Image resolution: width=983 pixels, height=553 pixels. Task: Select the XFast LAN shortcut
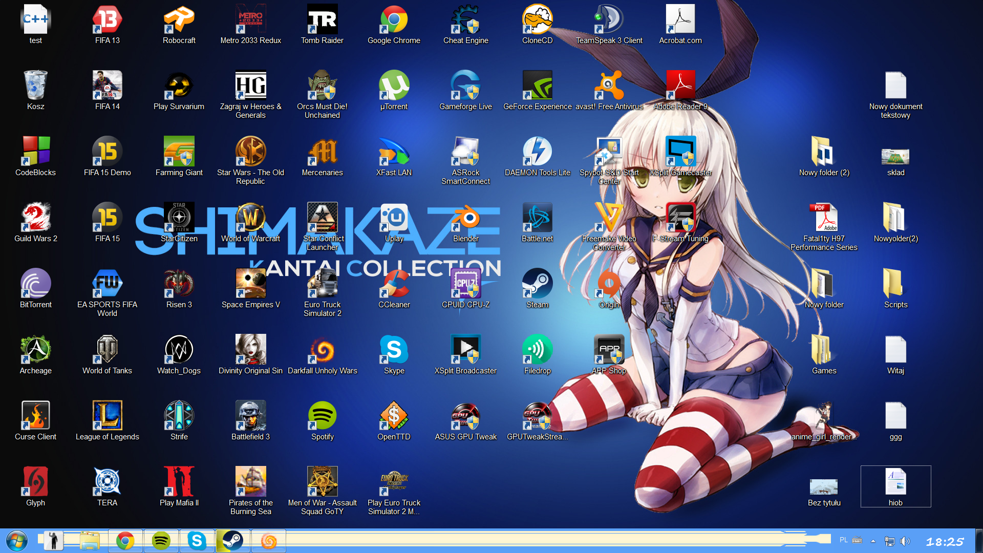pos(394,156)
